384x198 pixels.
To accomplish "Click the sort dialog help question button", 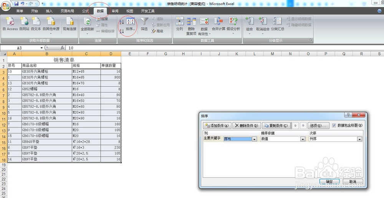I will point(348,115).
